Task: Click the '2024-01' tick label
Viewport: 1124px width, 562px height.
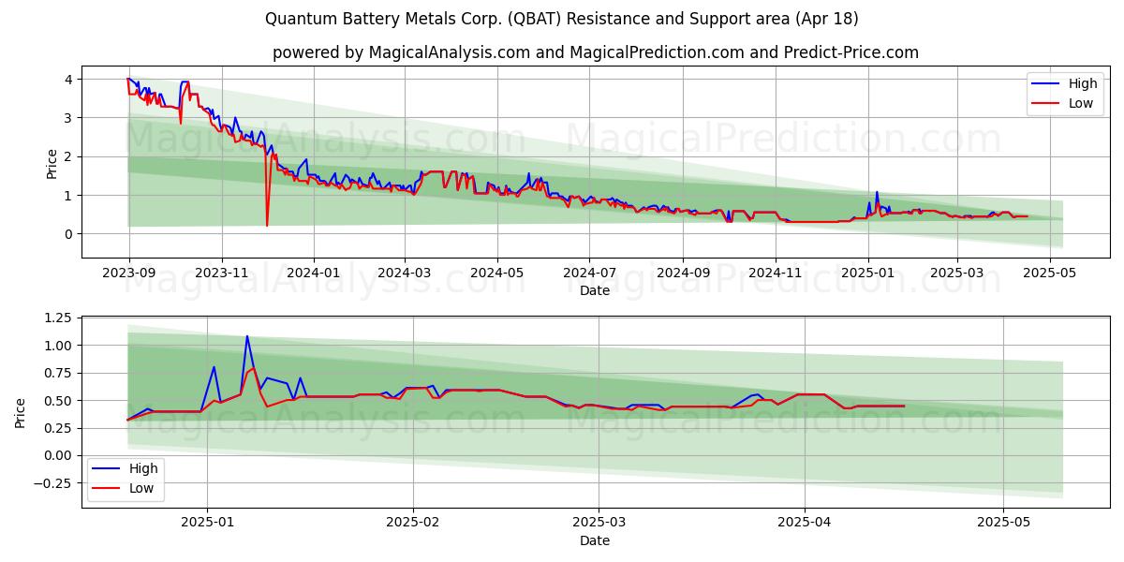Action: [x=313, y=272]
